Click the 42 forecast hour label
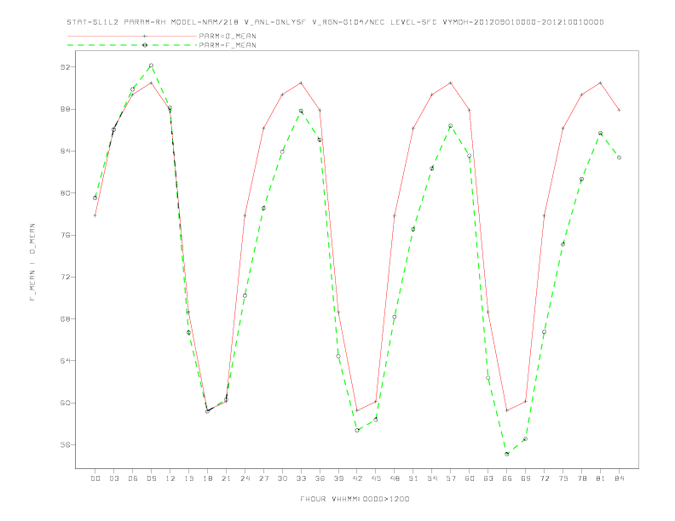Image resolution: width=675 pixels, height=521 pixels. coord(357,478)
